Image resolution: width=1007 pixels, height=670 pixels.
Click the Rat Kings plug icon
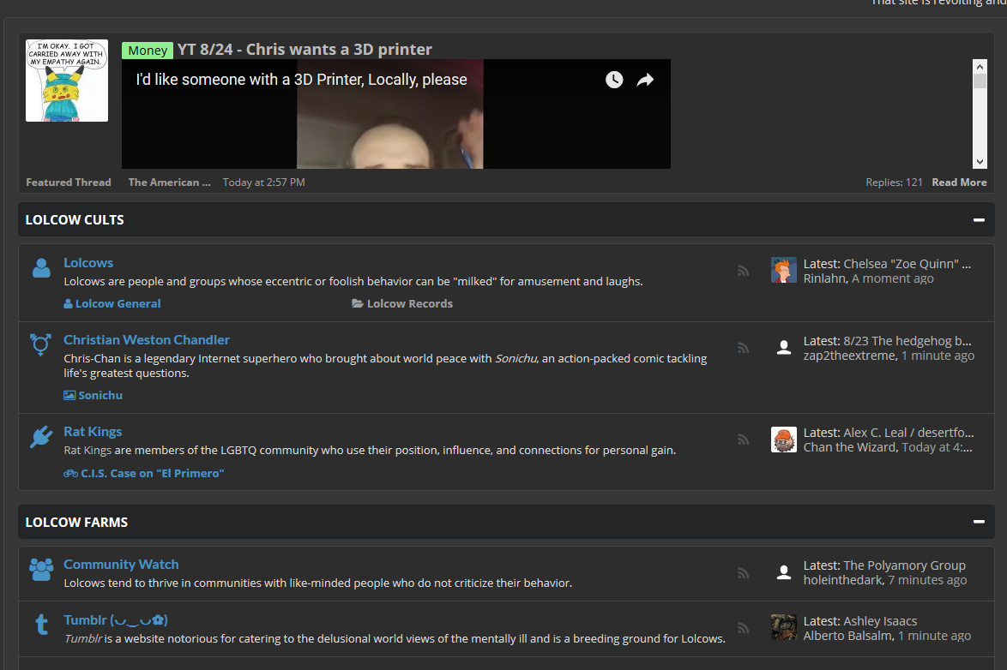click(41, 437)
